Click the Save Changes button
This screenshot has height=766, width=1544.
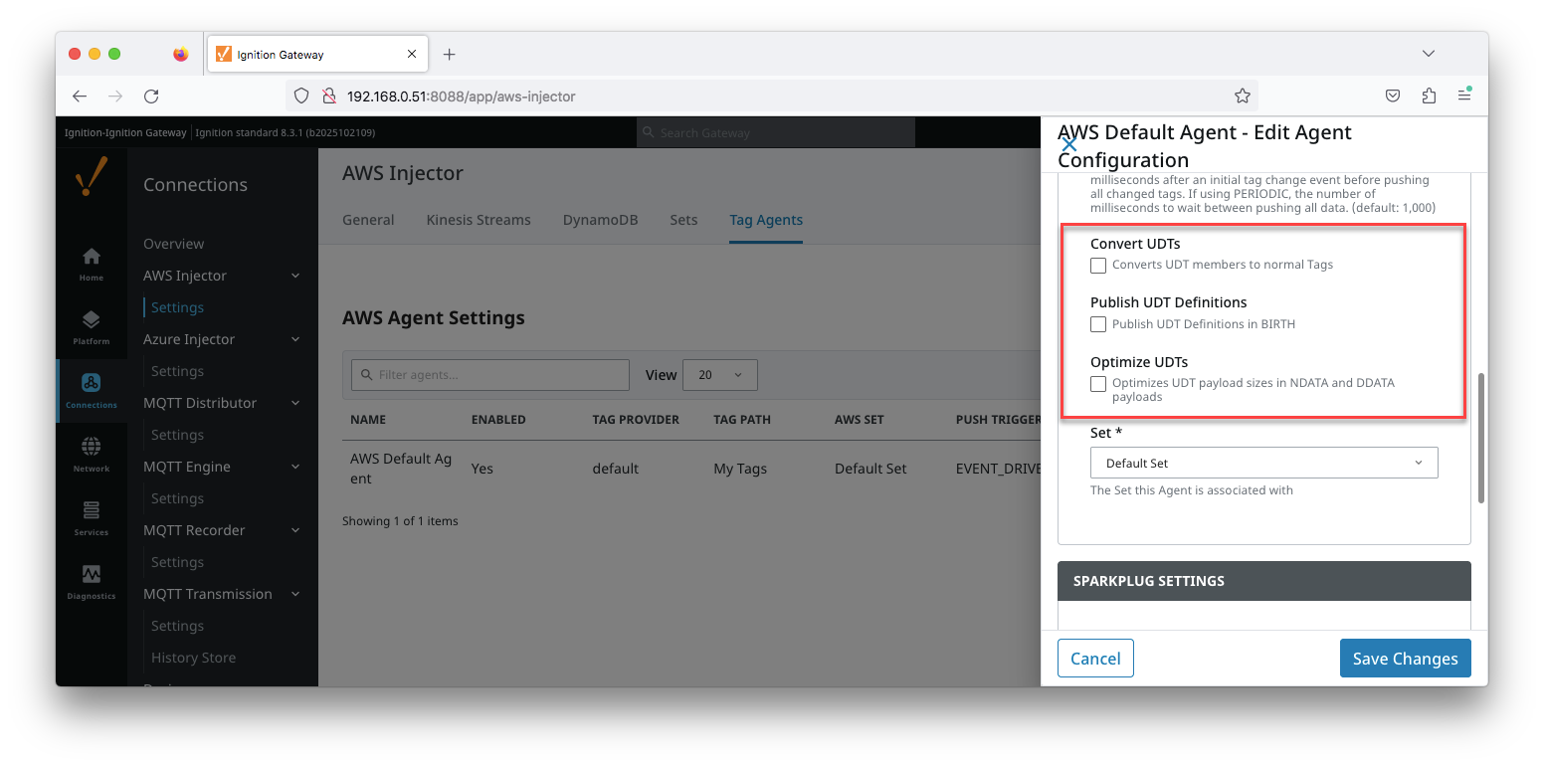pos(1405,659)
